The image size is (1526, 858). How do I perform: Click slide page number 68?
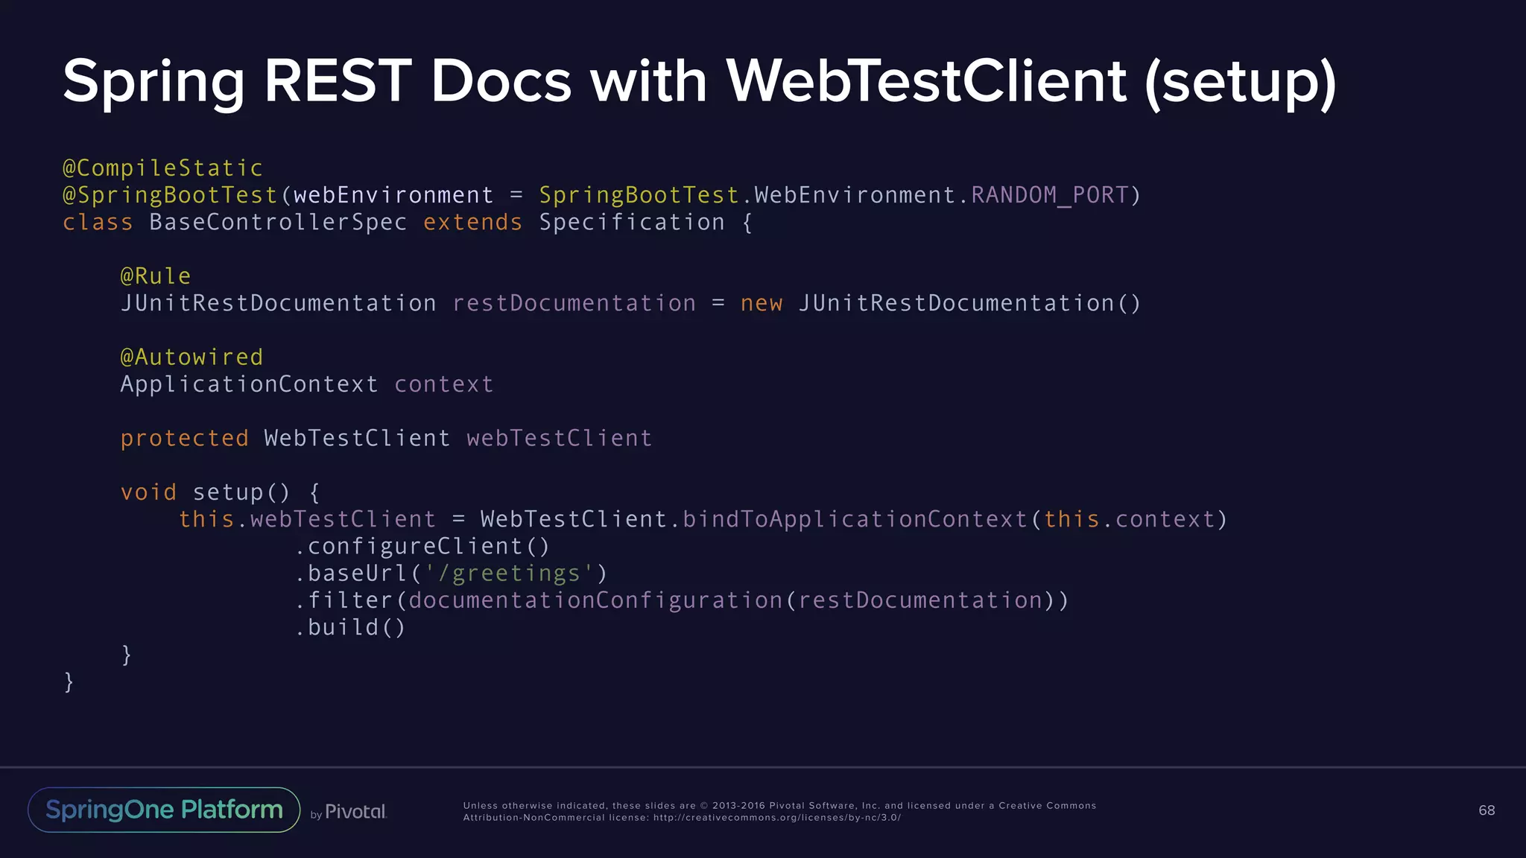coord(1486,810)
